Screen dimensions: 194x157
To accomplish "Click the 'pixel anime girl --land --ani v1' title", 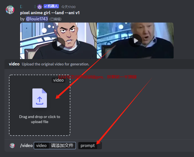I will 50,13.
